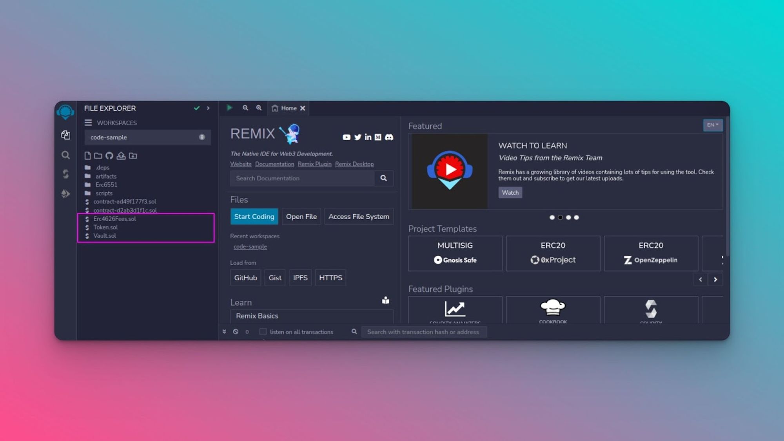Screen dimensions: 784x441
Task: Open Remix YouTube icon
Action: point(347,137)
